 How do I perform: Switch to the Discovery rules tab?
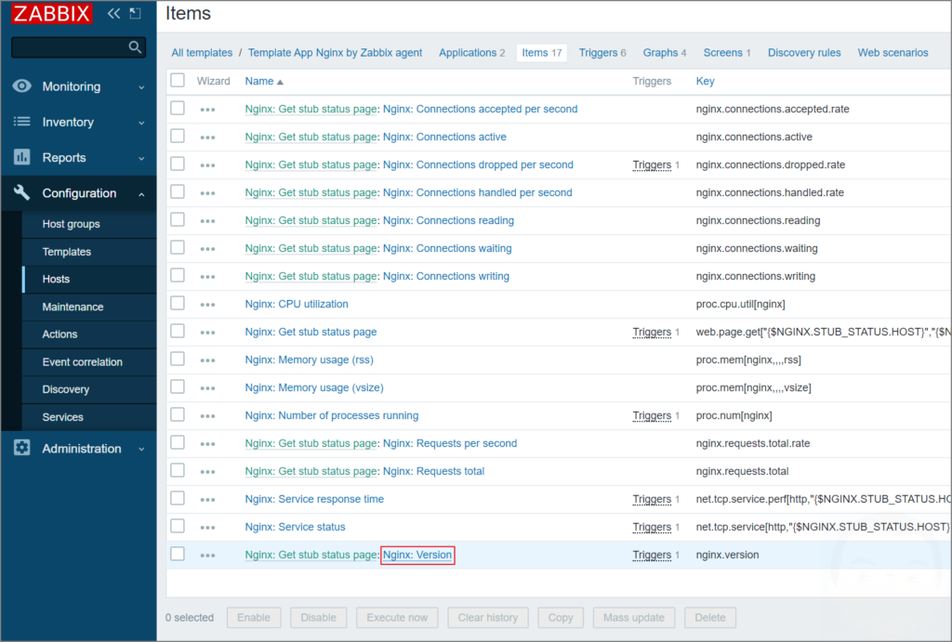click(804, 53)
